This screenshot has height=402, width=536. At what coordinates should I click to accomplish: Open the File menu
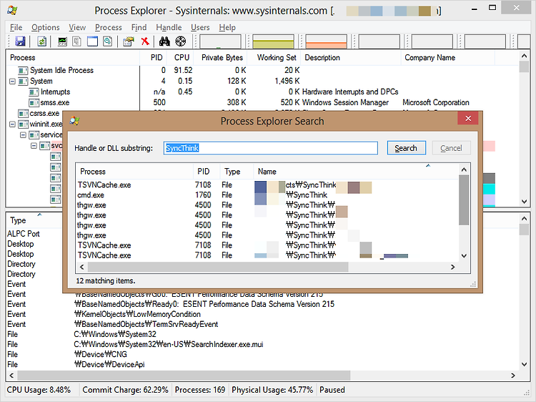(16, 27)
